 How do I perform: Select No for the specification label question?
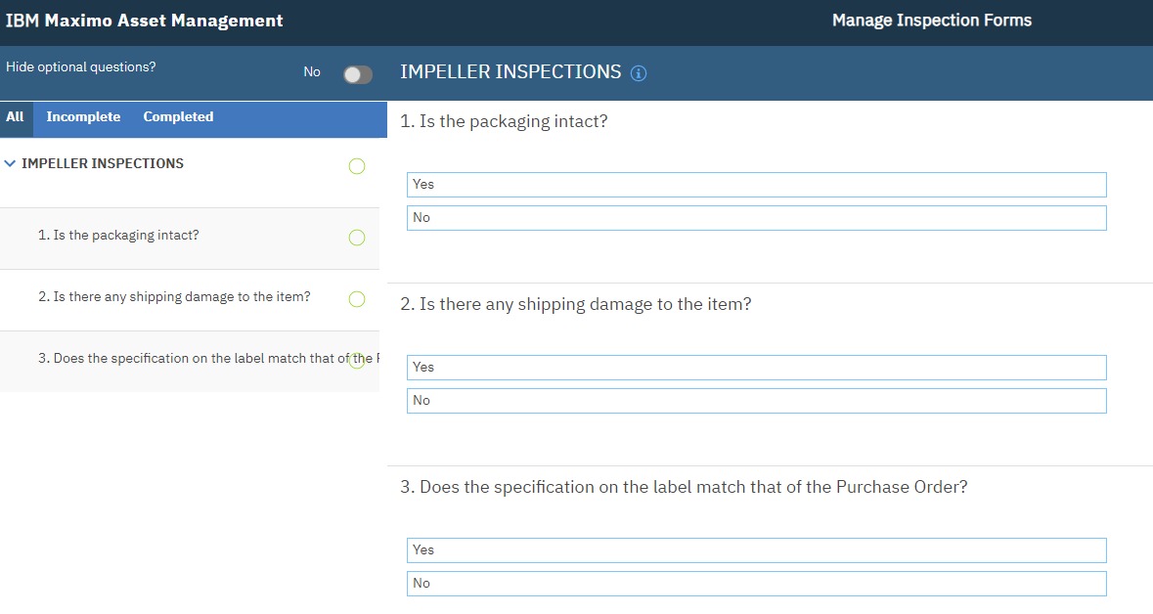coord(756,583)
